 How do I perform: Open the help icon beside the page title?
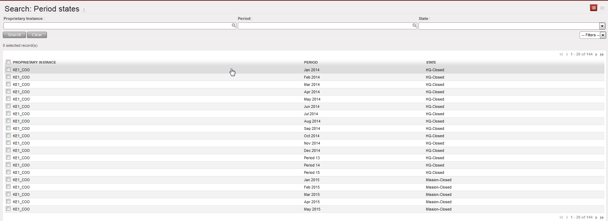pos(84,10)
